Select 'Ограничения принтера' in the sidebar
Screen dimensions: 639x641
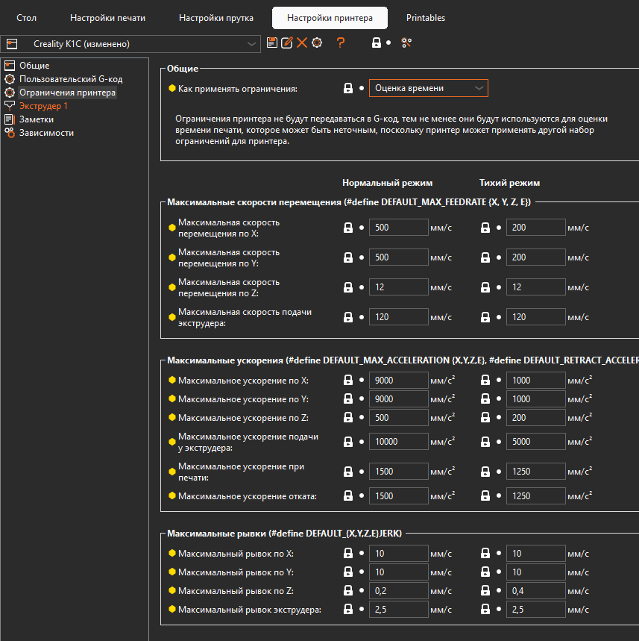(67, 93)
